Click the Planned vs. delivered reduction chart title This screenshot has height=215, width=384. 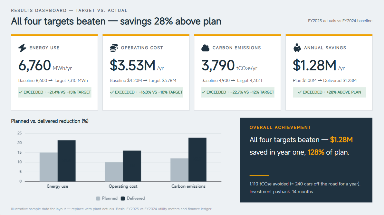pos(50,121)
